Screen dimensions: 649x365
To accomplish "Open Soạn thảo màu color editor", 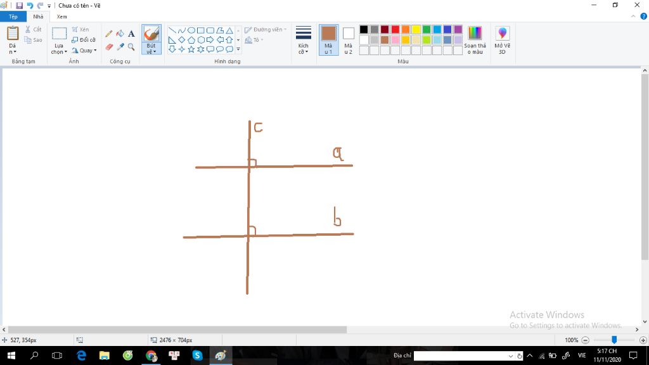I will [x=475, y=40].
